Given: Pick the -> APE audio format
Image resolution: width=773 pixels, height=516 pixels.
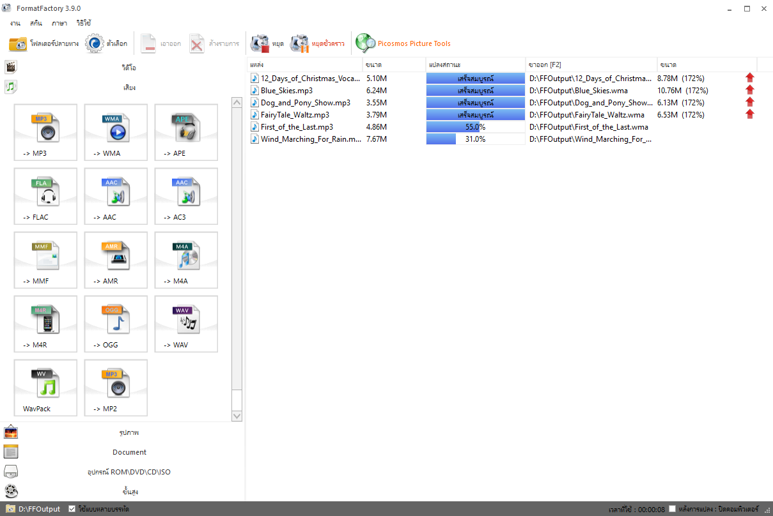Looking at the screenshot, I should 186,132.
